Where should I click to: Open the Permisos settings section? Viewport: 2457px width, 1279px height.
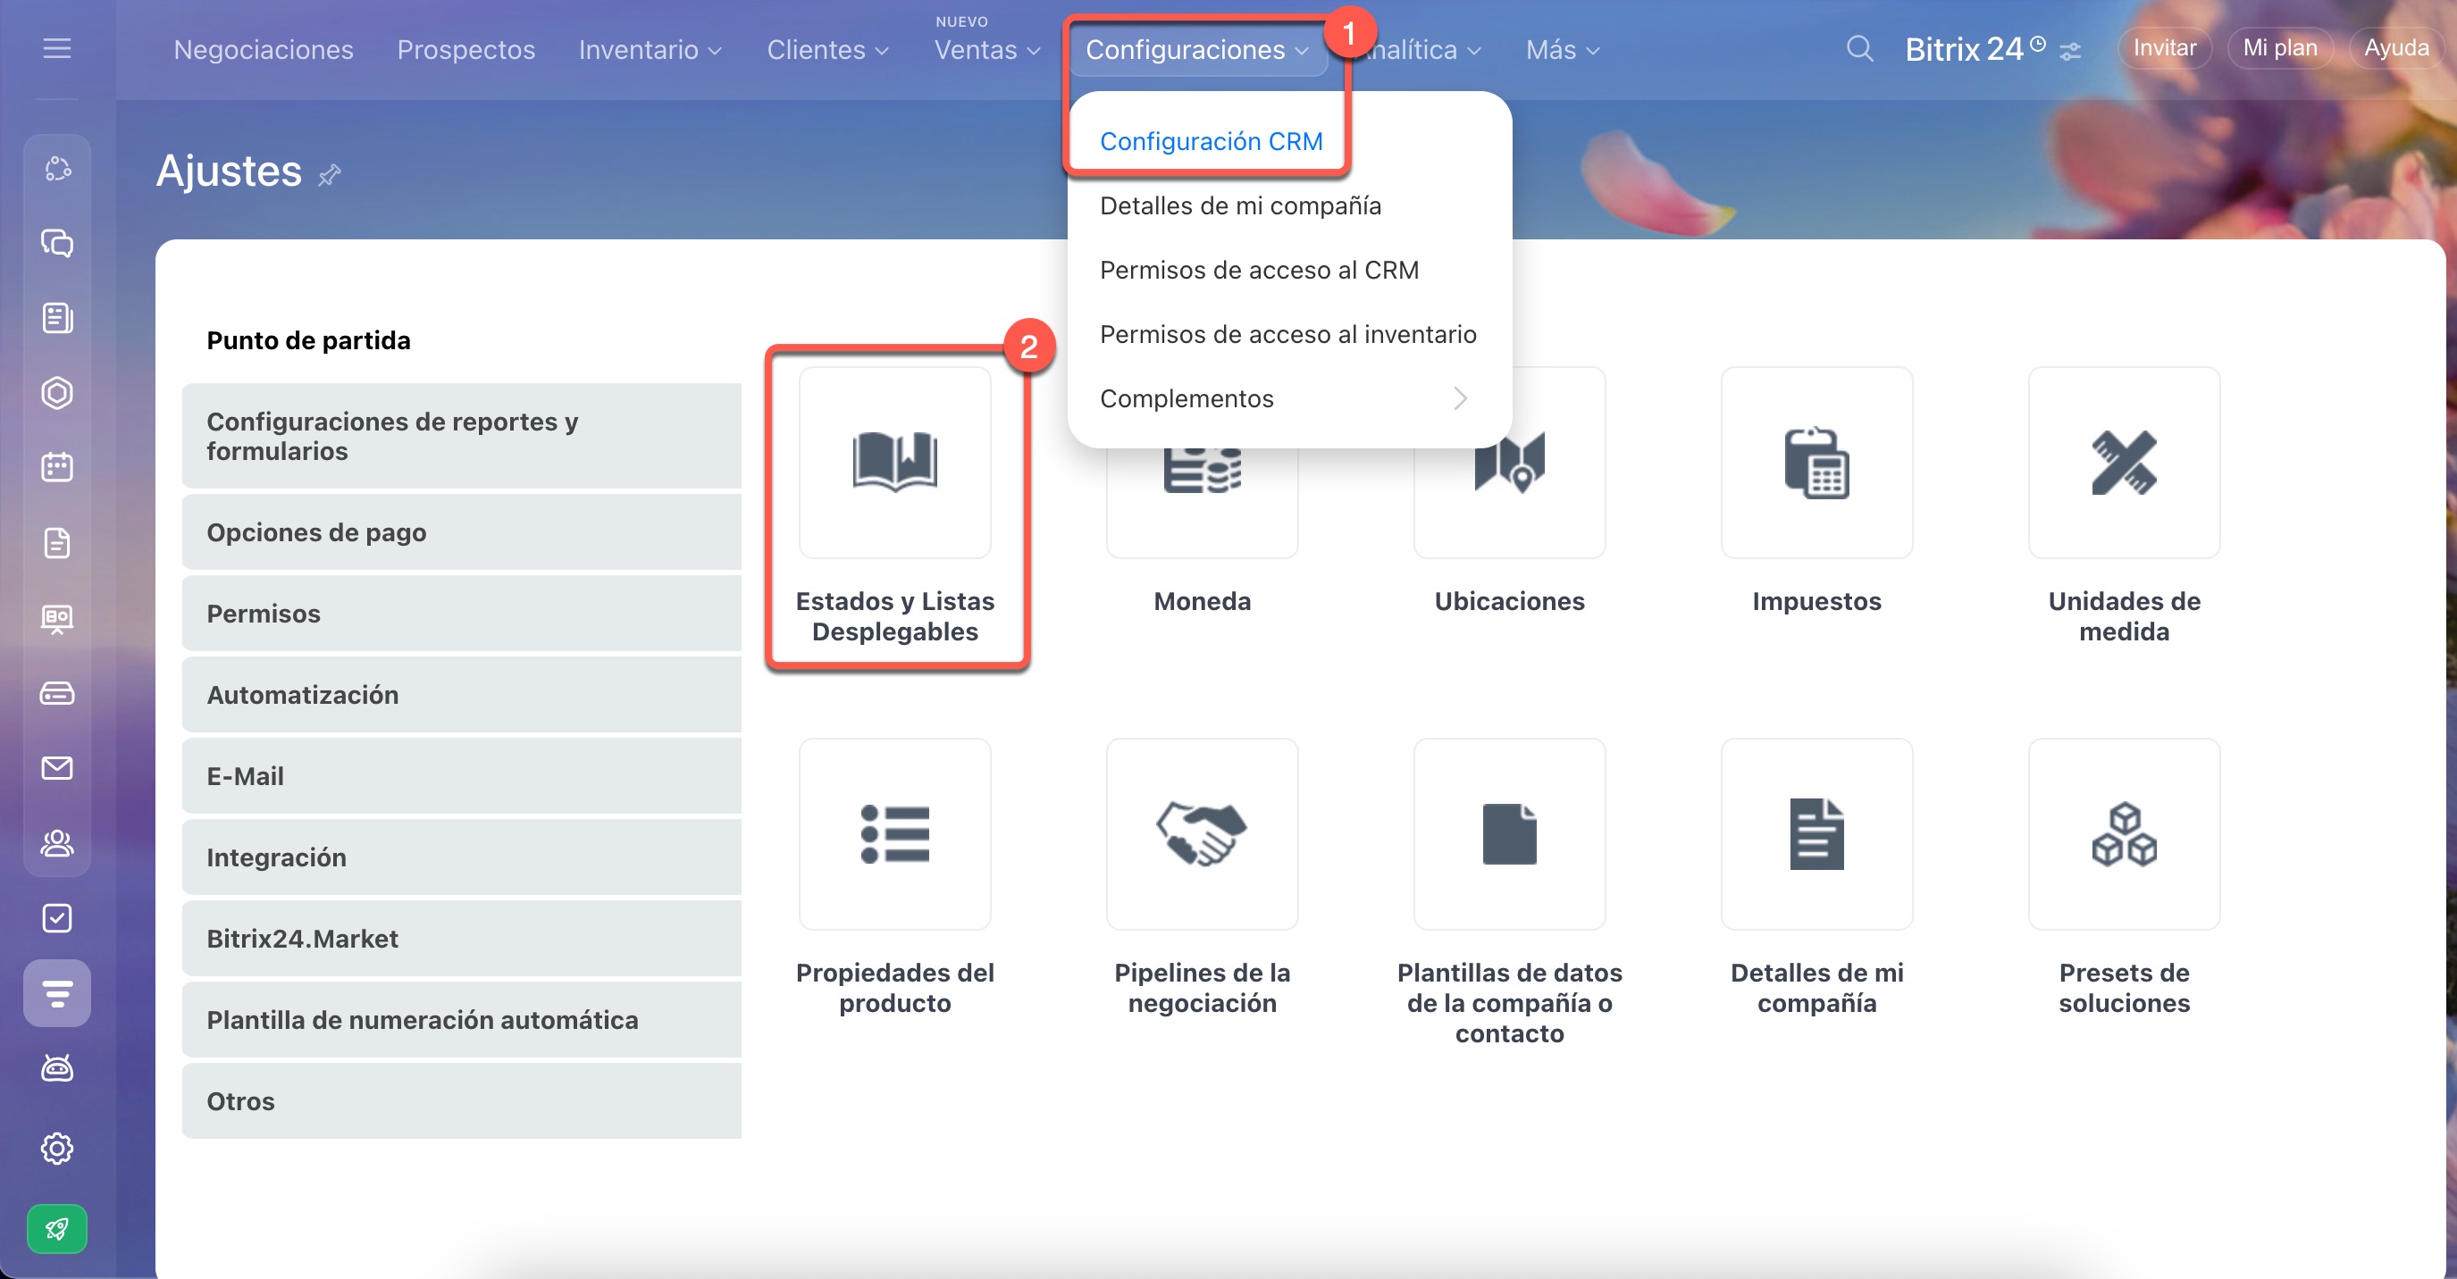[x=462, y=614]
